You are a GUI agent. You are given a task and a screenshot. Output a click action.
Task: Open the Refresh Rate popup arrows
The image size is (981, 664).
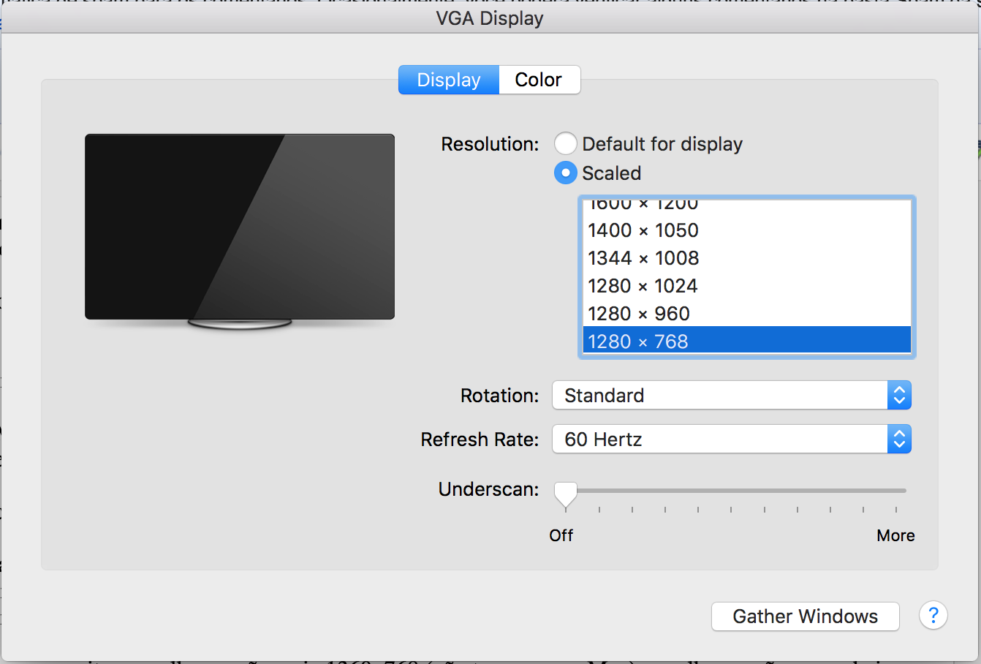click(900, 439)
